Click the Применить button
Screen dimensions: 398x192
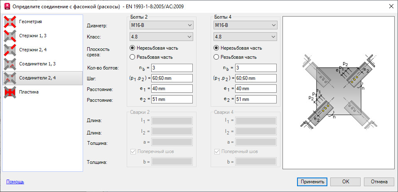pos(312,182)
